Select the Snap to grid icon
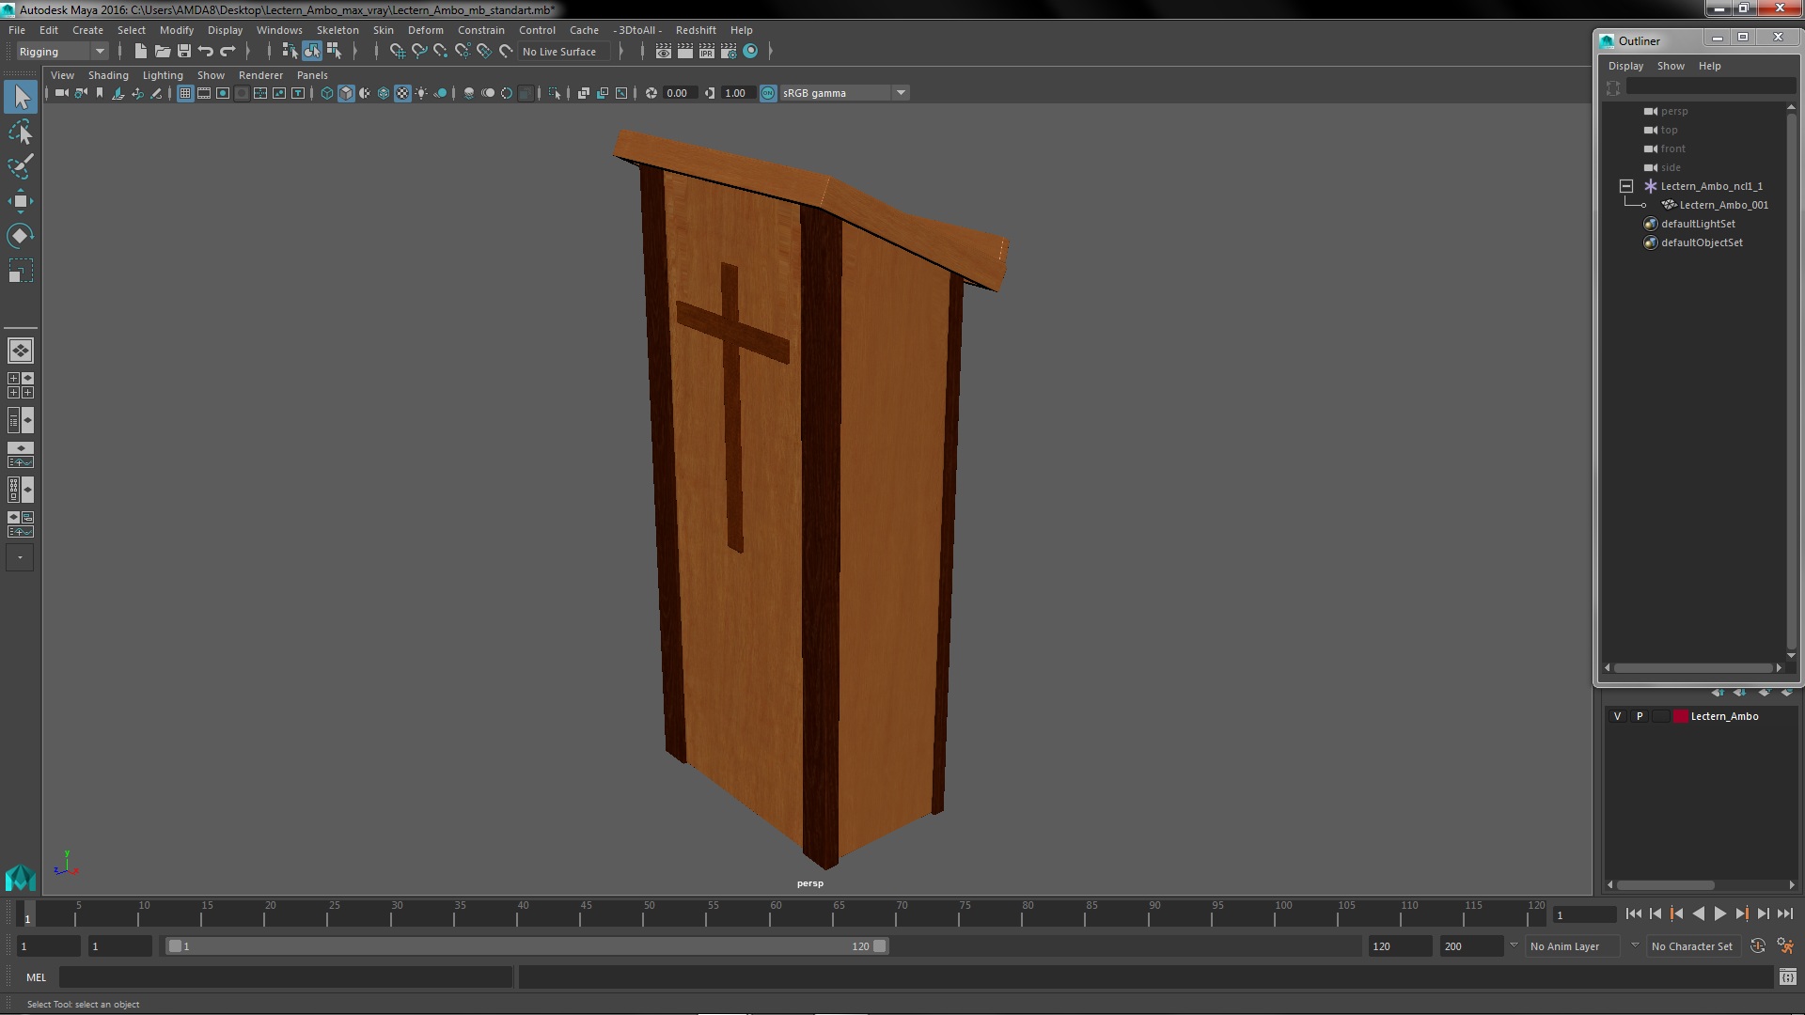The image size is (1805, 1015). [x=396, y=51]
